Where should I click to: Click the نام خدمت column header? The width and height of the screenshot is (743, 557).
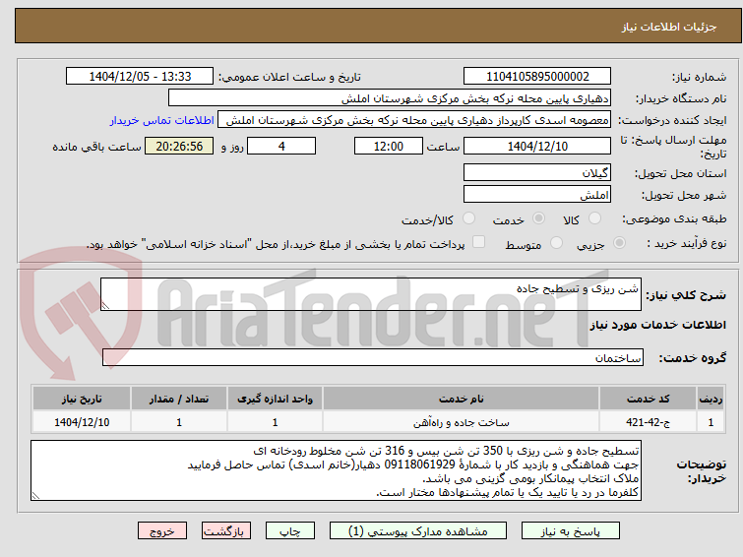462,399
